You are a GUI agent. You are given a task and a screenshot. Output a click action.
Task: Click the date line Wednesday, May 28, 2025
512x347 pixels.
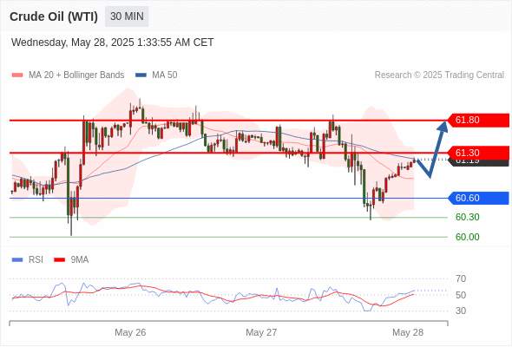(112, 43)
